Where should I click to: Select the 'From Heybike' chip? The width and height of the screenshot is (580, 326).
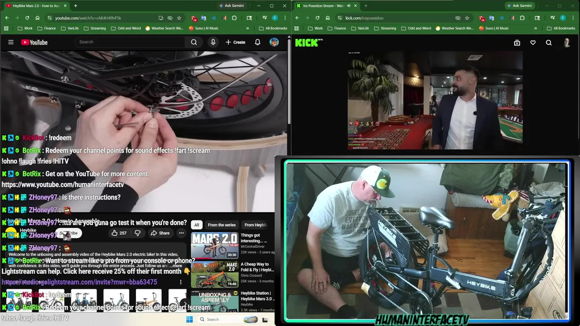click(x=256, y=225)
